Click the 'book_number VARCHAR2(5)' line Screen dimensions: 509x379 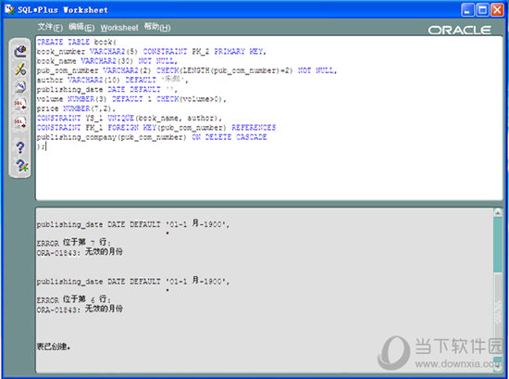coord(151,51)
